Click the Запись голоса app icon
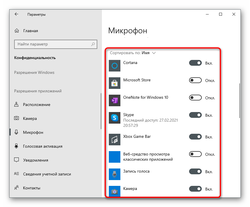 (x=114, y=174)
